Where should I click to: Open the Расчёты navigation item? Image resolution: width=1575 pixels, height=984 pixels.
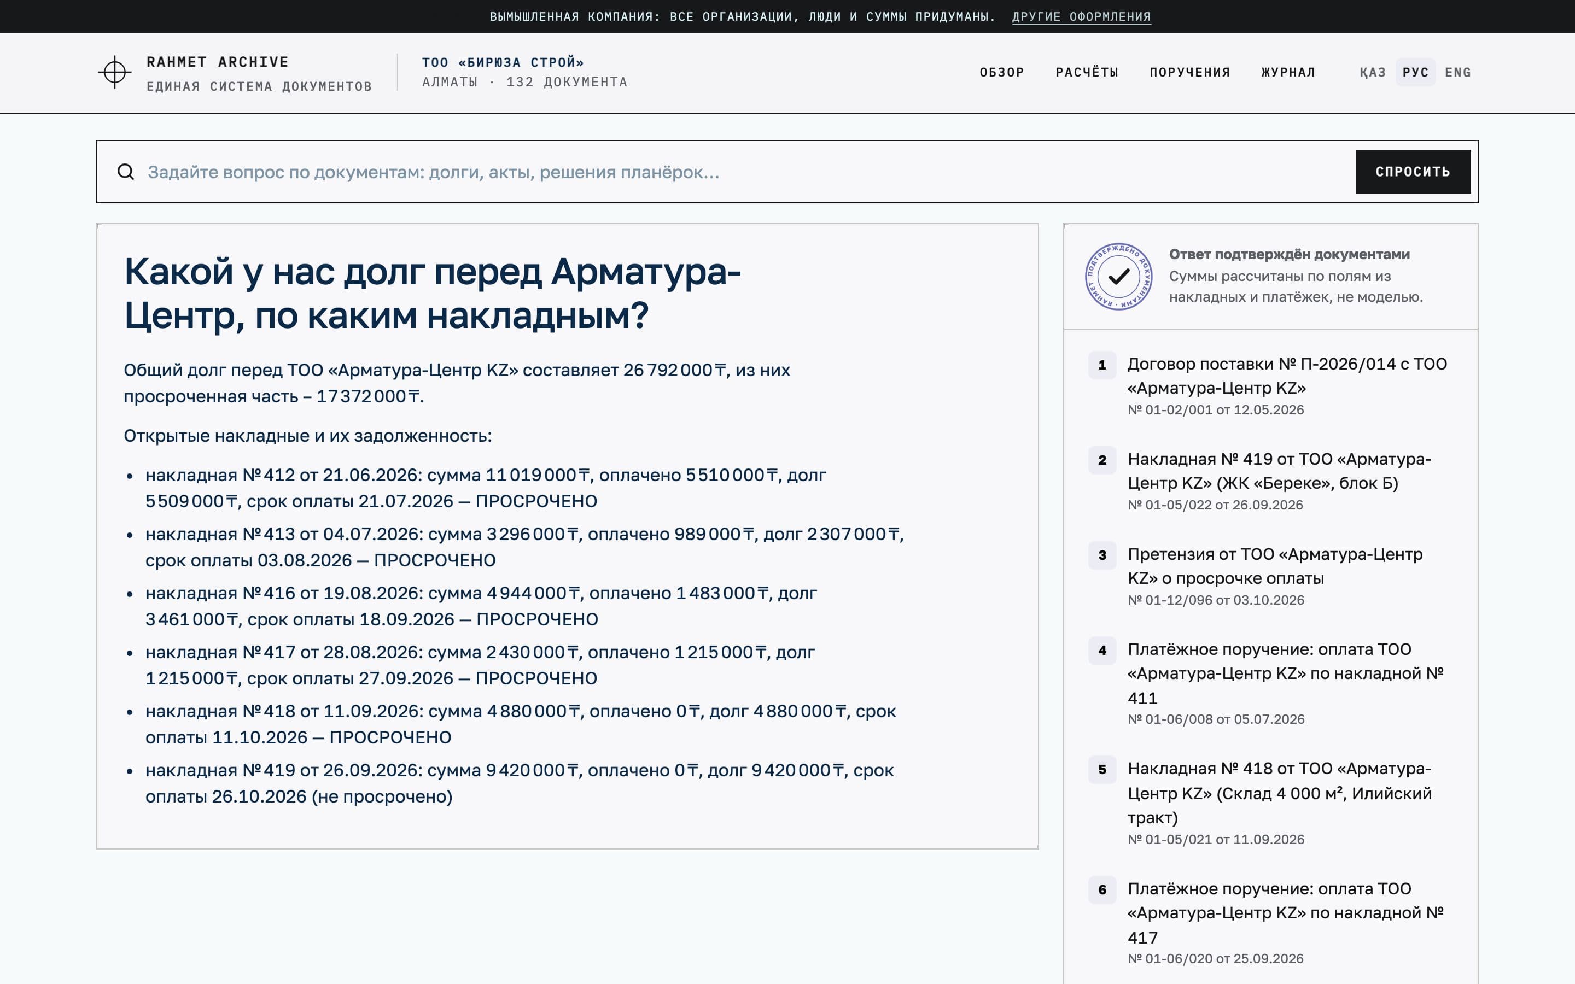[x=1087, y=72]
